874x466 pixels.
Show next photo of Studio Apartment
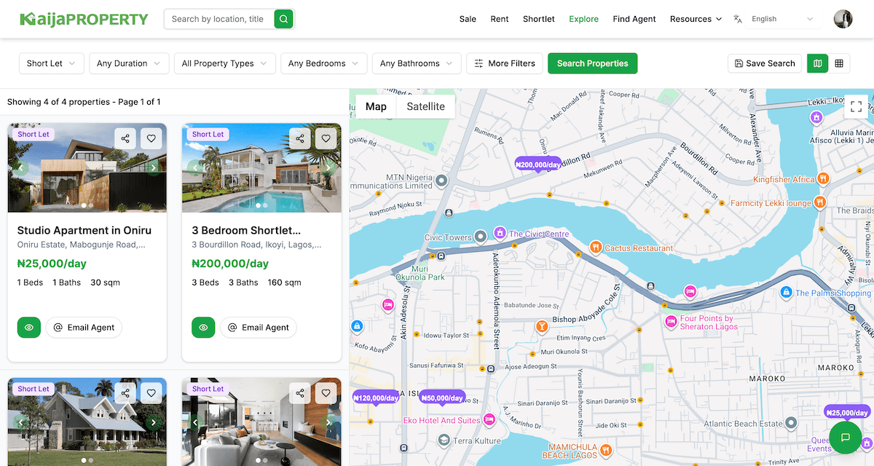(153, 168)
